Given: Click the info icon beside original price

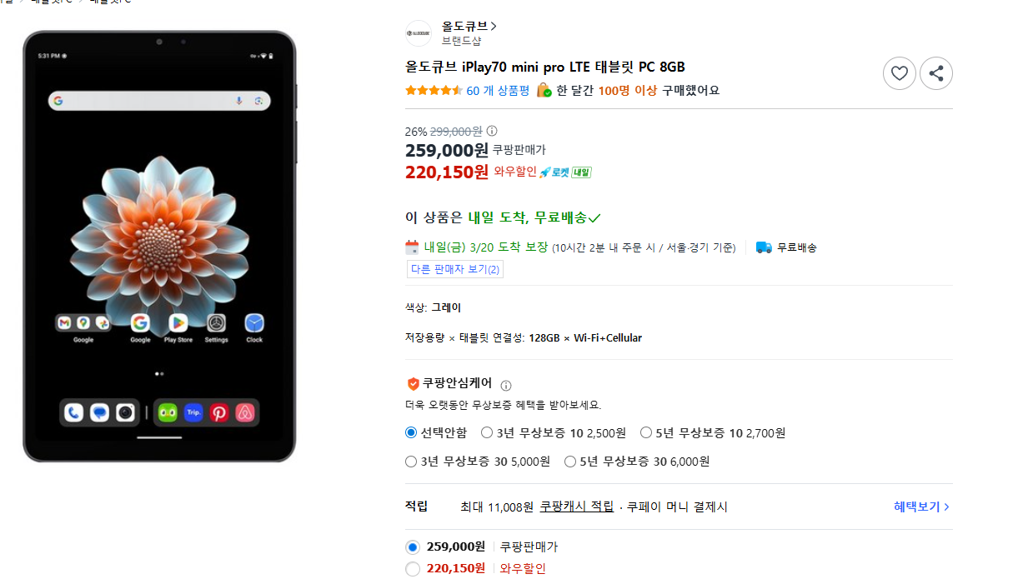Looking at the screenshot, I should [492, 131].
